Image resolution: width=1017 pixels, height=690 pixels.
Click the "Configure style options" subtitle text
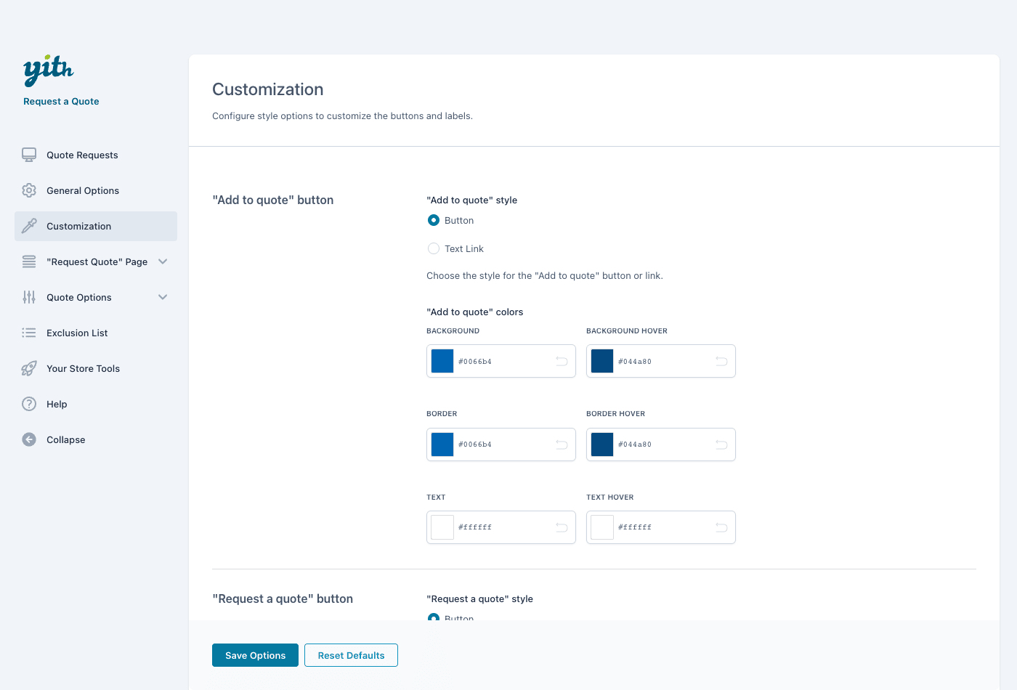click(x=342, y=116)
